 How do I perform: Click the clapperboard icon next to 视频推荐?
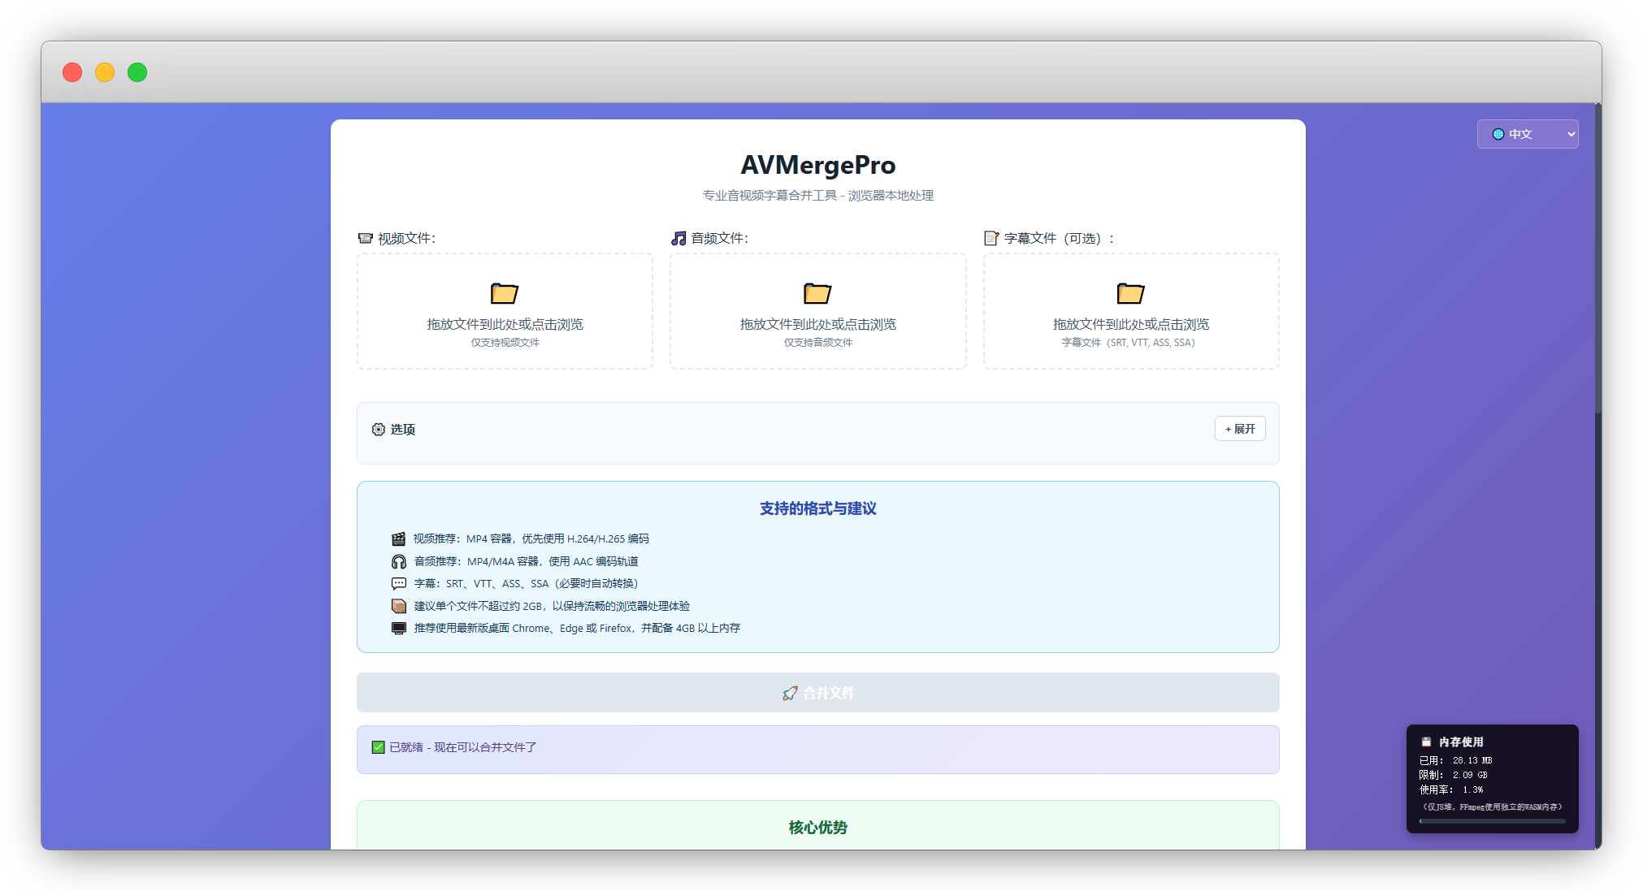pyautogui.click(x=398, y=539)
